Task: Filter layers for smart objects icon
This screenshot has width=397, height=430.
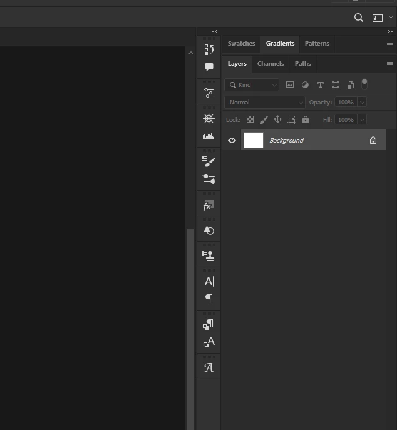Action: [351, 85]
